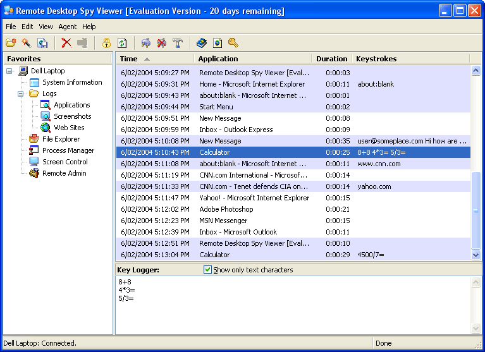Viewport: 485px width, 352px height.
Task: Open the Agent menu
Action: pyautogui.click(x=67, y=27)
